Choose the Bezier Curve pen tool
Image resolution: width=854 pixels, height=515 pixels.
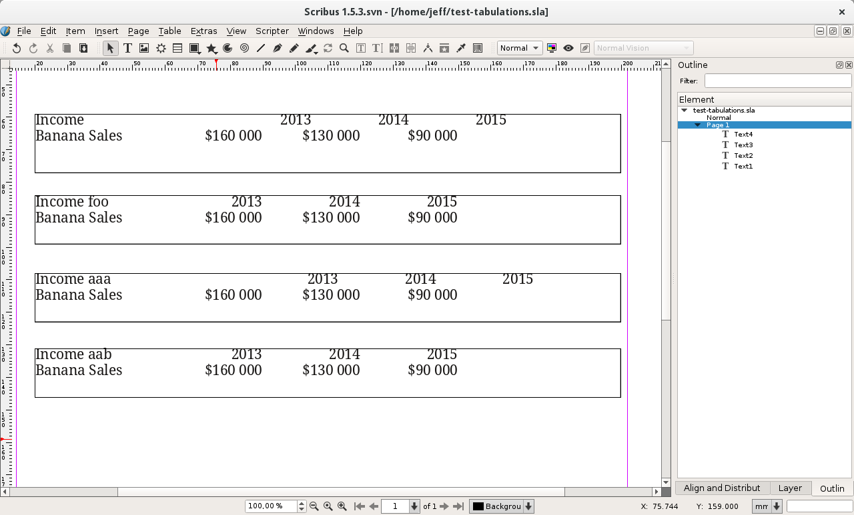pyautogui.click(x=278, y=48)
